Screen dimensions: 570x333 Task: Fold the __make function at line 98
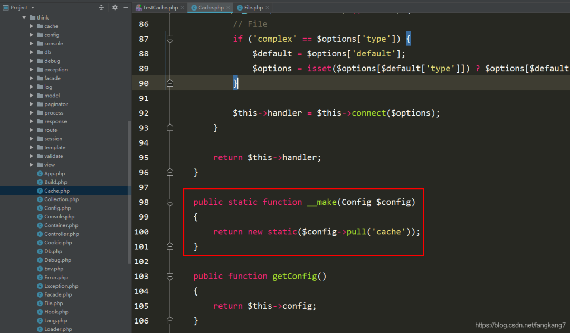(x=170, y=202)
